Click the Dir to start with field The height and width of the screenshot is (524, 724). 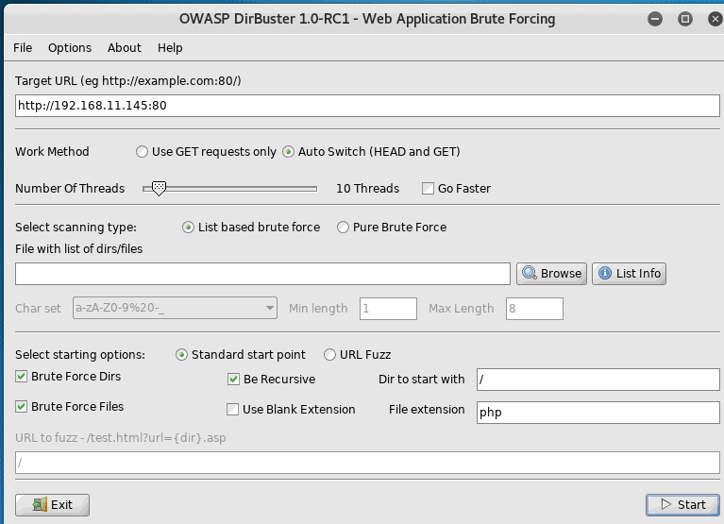(x=598, y=380)
